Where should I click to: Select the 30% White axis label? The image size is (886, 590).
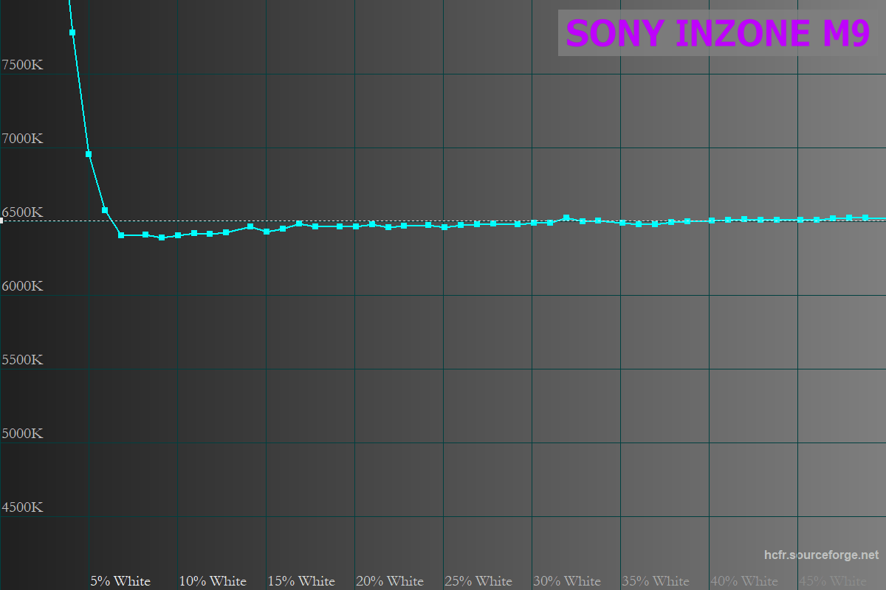click(x=567, y=581)
